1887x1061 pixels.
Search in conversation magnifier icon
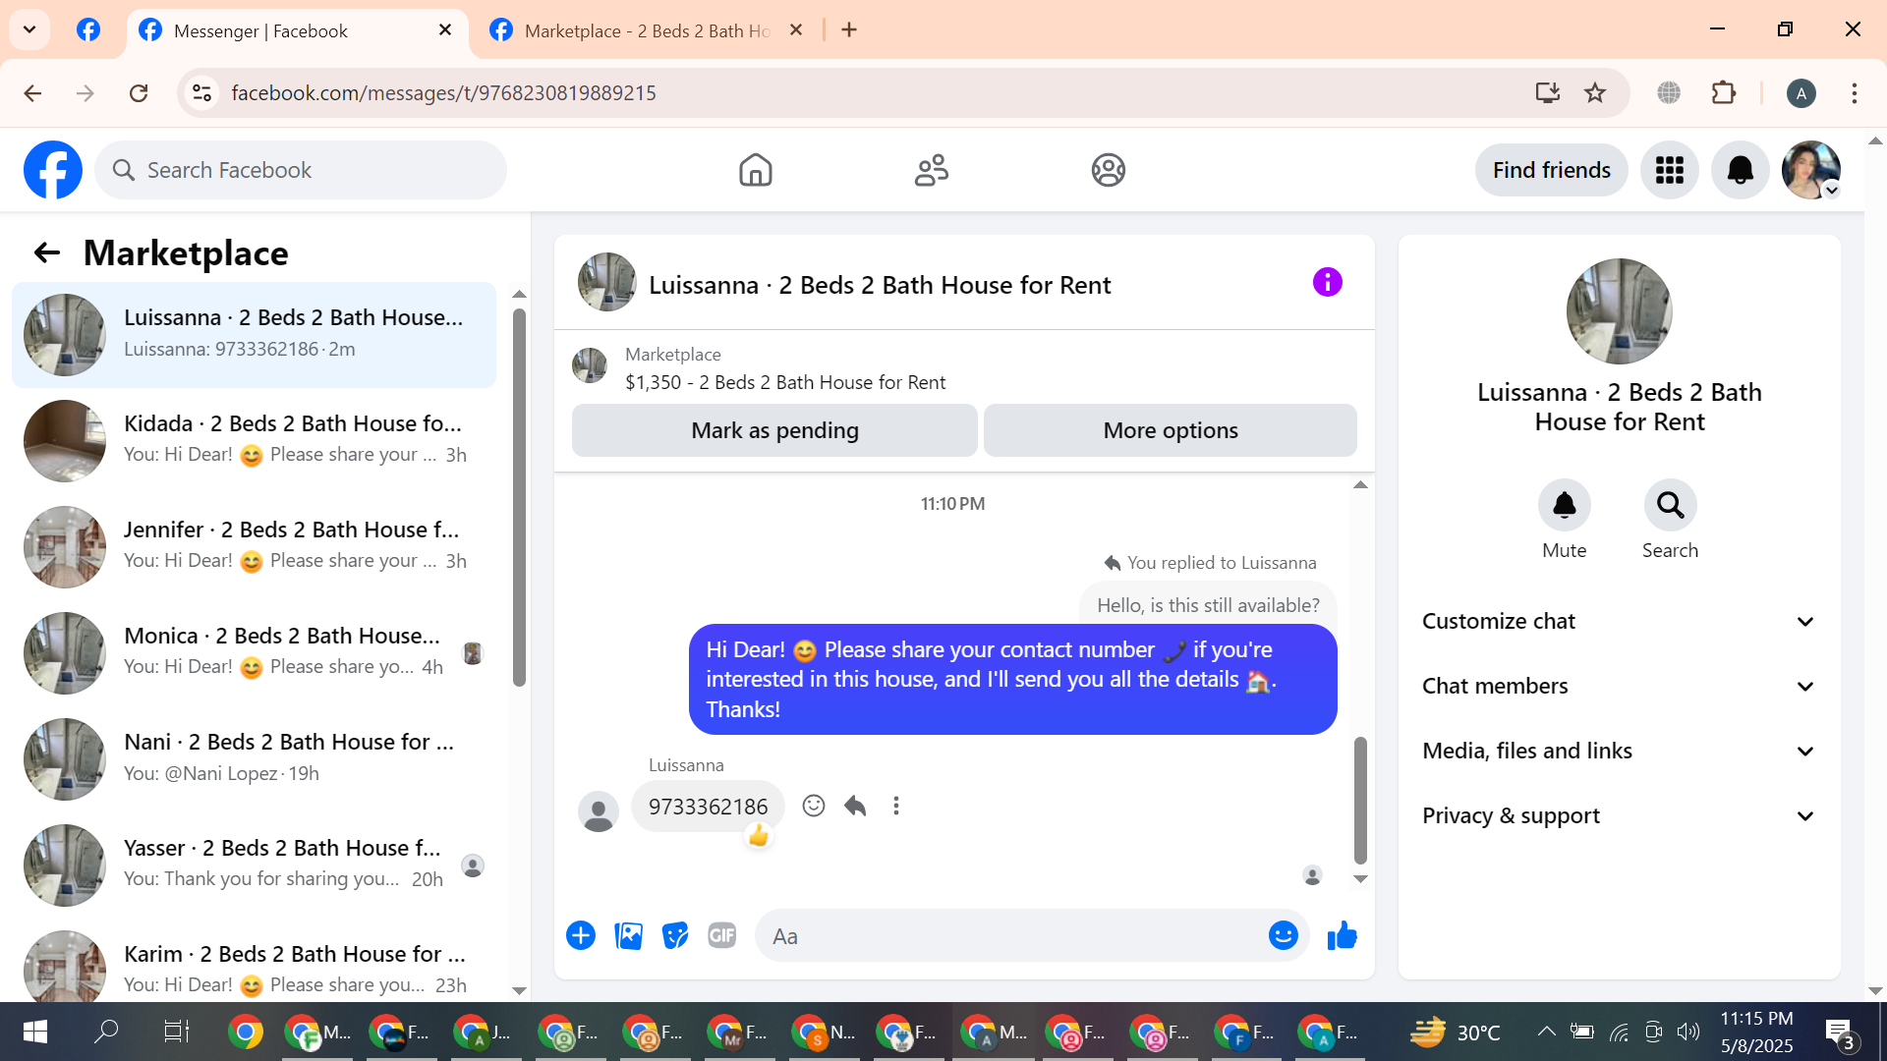pos(1670,505)
